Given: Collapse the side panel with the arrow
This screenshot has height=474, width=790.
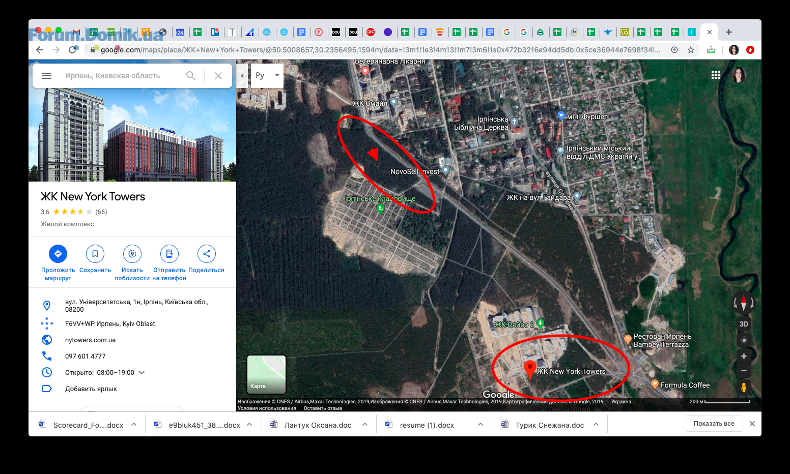Looking at the screenshot, I should tap(242, 76).
